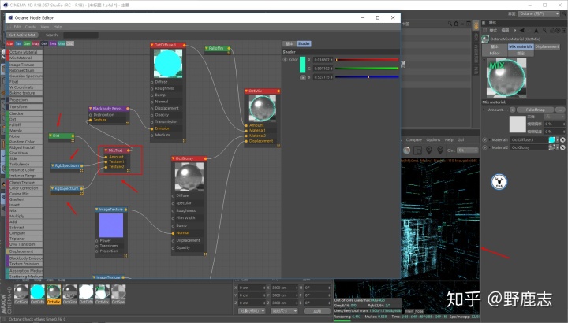Open the View menu in Node Editor
Image resolution: width=568 pixels, height=323 pixels.
coord(44,27)
